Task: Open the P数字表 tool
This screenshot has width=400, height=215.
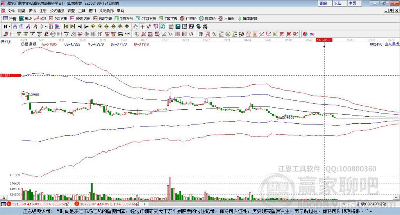Action: [x=103, y=19]
